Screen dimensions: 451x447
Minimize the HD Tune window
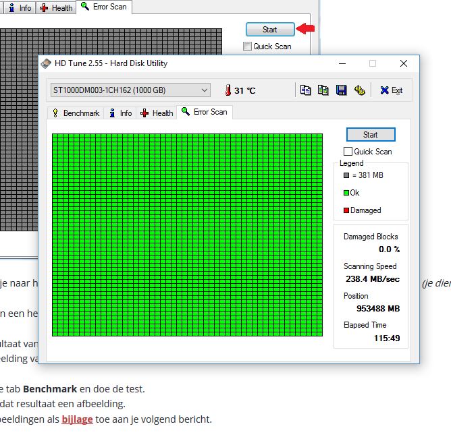pyautogui.click(x=342, y=63)
